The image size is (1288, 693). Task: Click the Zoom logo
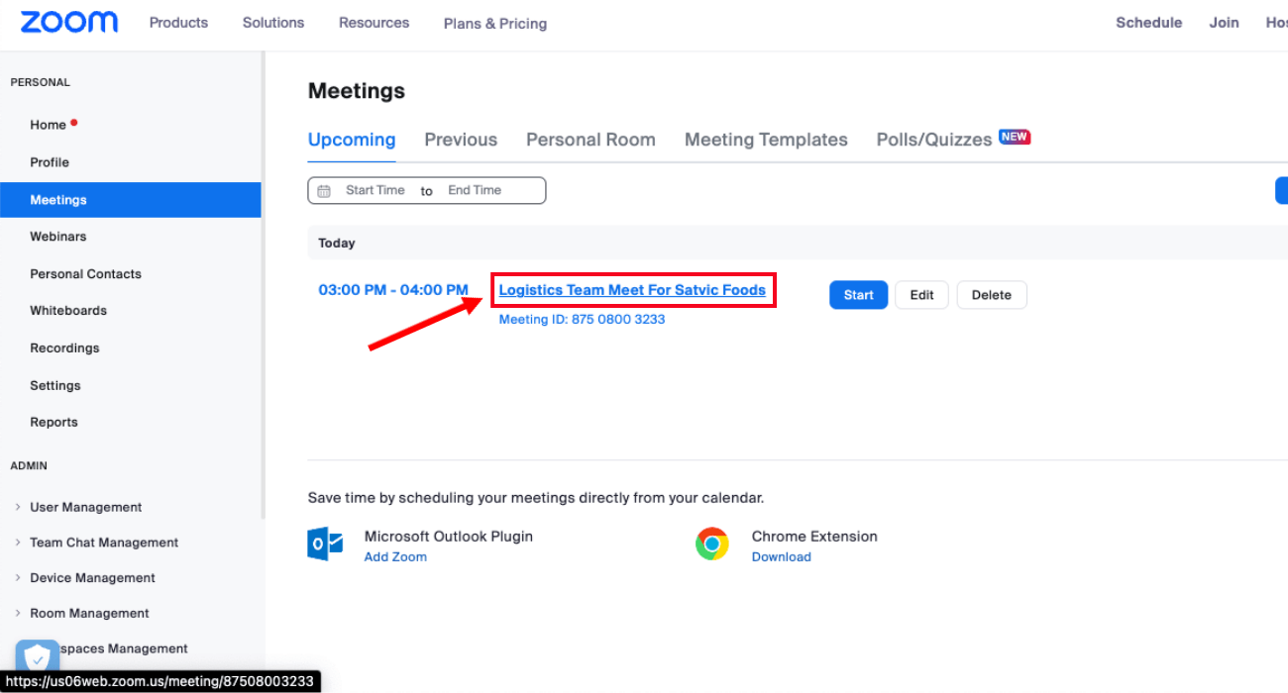pyautogui.click(x=68, y=22)
